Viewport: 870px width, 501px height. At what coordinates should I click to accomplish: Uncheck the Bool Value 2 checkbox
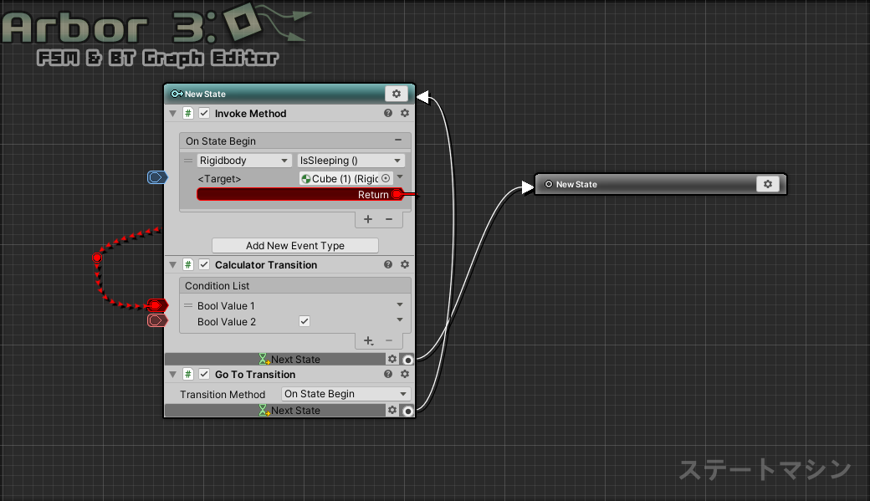coord(304,321)
